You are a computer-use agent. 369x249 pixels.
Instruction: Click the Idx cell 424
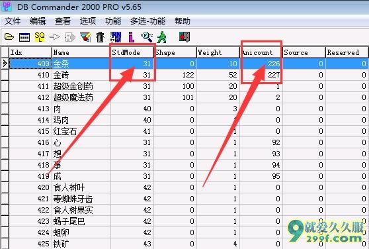click(x=30, y=232)
